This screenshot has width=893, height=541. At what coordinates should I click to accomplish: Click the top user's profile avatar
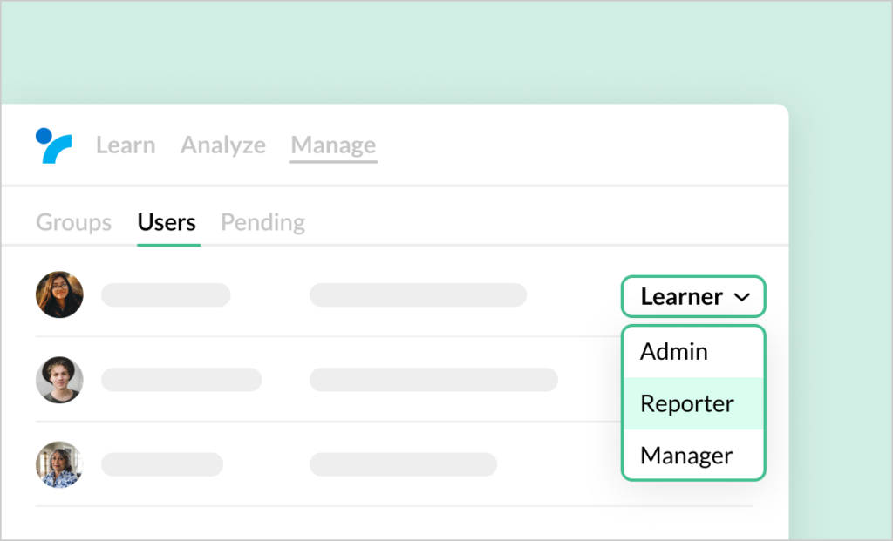(58, 294)
